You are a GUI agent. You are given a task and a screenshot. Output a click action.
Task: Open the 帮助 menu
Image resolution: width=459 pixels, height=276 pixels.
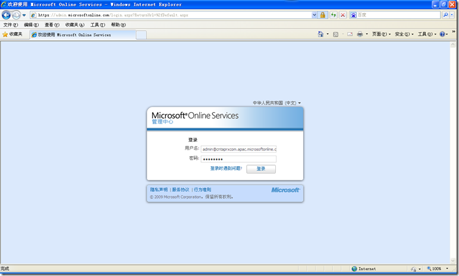click(x=118, y=25)
